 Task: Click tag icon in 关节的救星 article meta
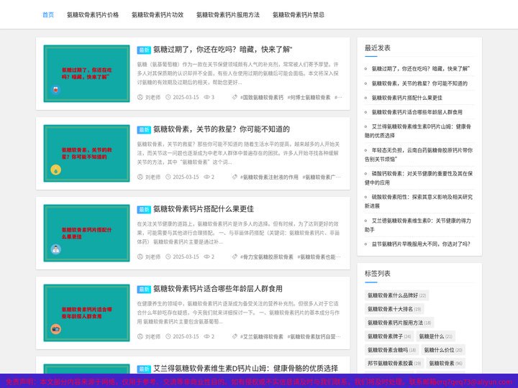pyautogui.click(x=235, y=177)
